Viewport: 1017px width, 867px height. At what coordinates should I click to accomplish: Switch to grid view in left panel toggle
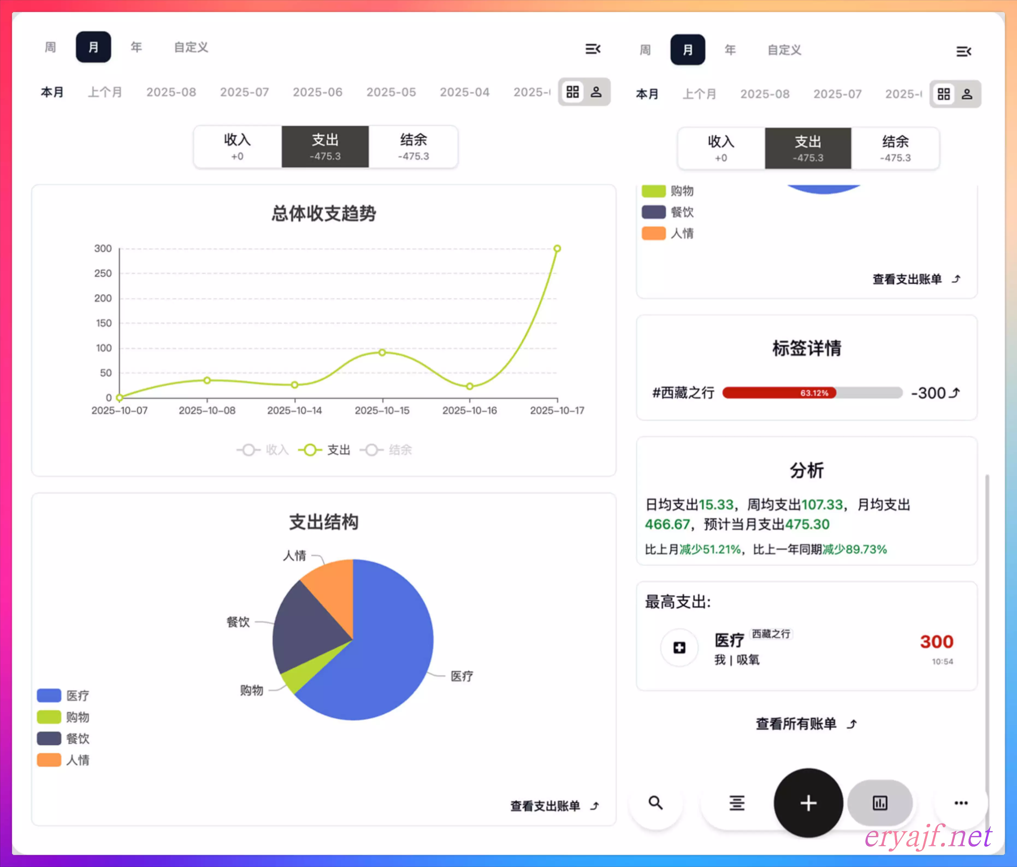click(572, 92)
